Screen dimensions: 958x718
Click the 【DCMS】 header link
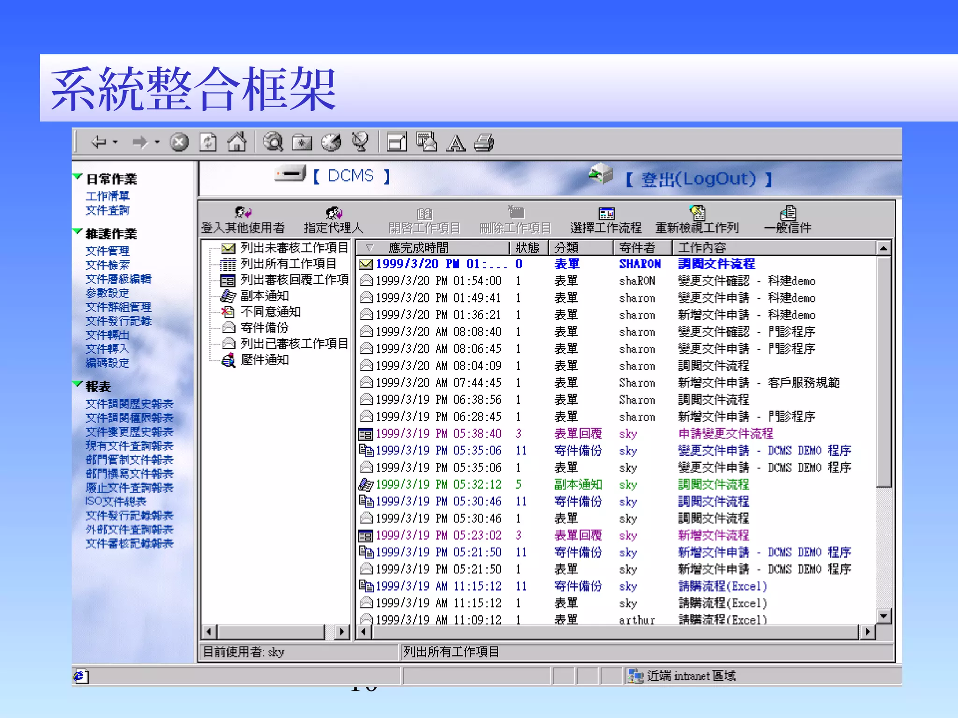tap(351, 176)
